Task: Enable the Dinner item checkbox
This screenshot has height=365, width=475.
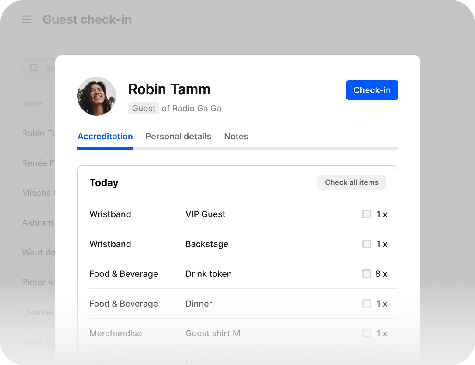Action: [366, 304]
